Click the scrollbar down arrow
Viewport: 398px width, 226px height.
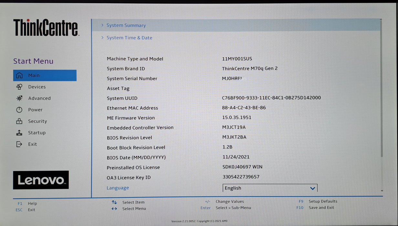(x=382, y=191)
